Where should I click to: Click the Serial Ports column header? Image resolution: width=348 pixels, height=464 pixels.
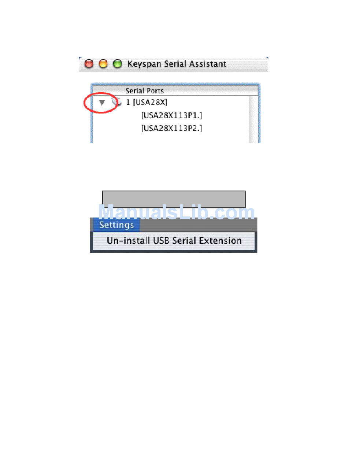click(x=145, y=91)
